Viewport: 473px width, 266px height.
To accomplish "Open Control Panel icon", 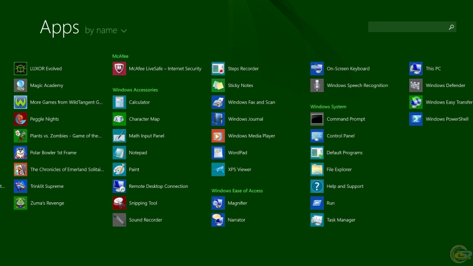I will [x=317, y=136].
